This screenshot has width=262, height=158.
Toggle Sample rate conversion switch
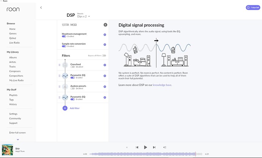64,46
